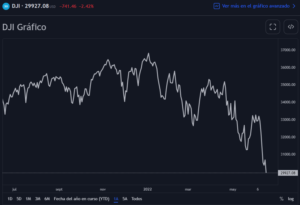Toggle logarithmic scale with log button
300x205 pixels.
click(x=291, y=199)
